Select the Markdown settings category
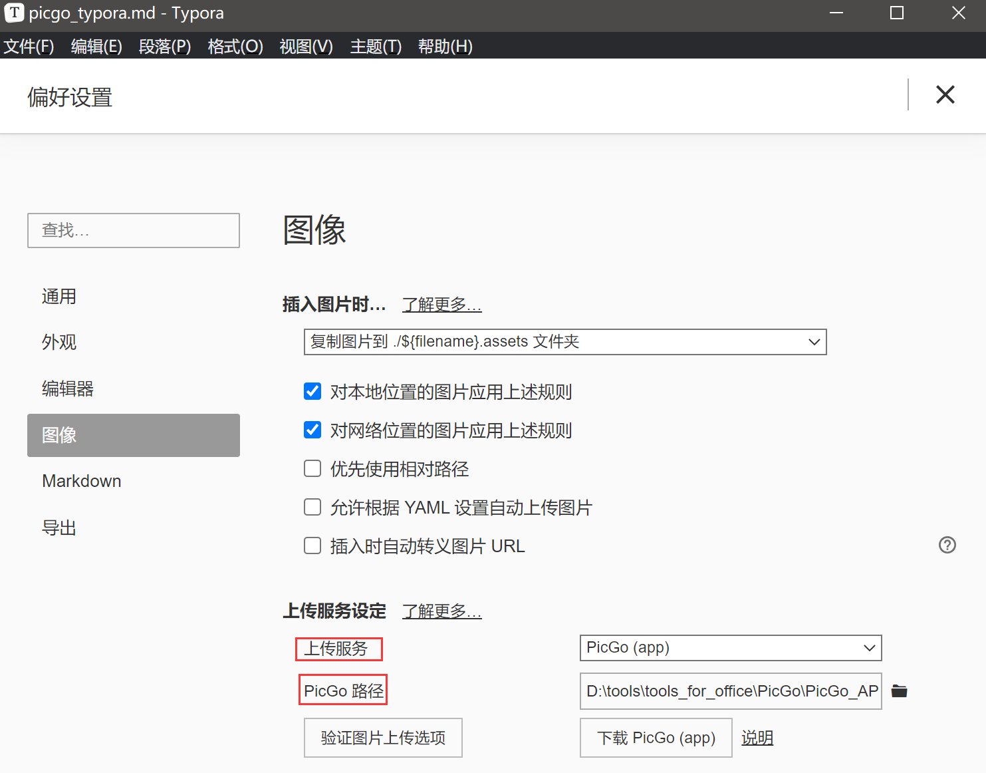Screen dimensions: 986x773 pos(134,481)
